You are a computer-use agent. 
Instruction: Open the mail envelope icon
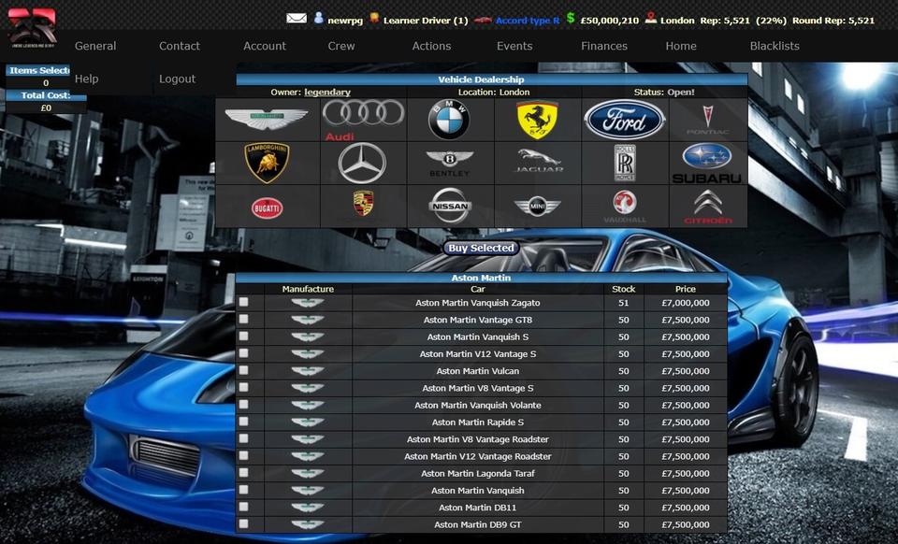297,19
